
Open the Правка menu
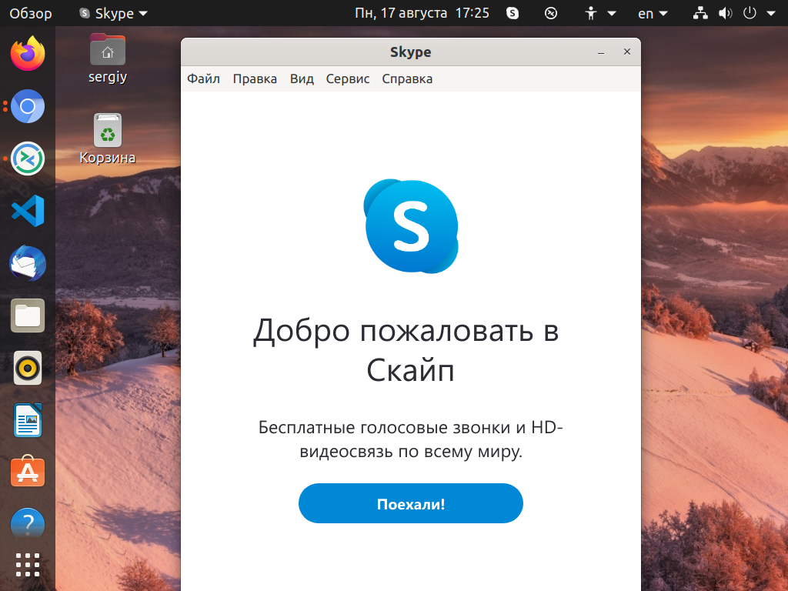(255, 79)
